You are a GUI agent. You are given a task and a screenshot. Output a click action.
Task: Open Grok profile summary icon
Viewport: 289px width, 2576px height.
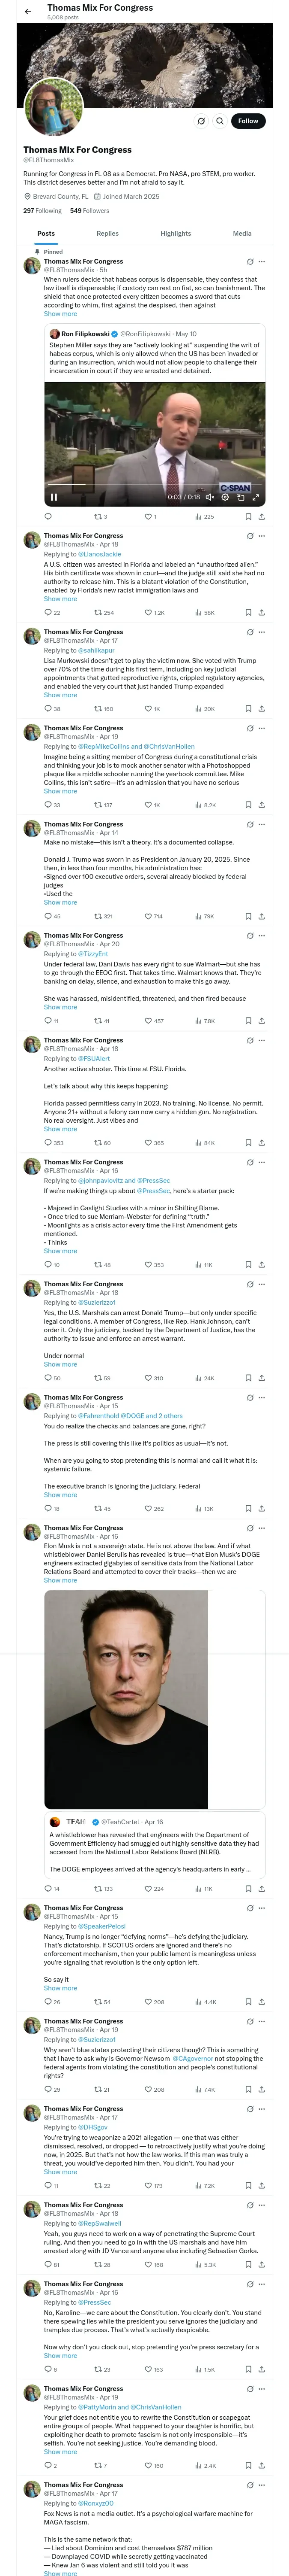pos(200,121)
